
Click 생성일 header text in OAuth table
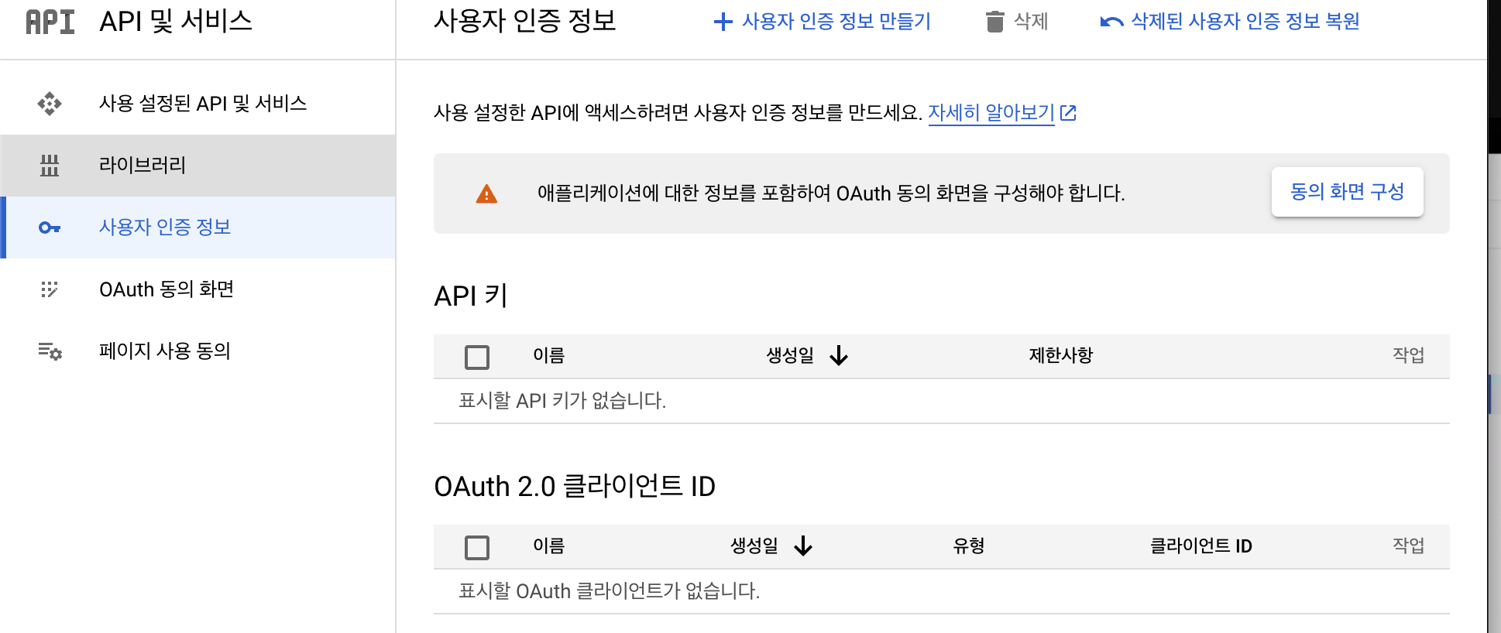click(754, 546)
